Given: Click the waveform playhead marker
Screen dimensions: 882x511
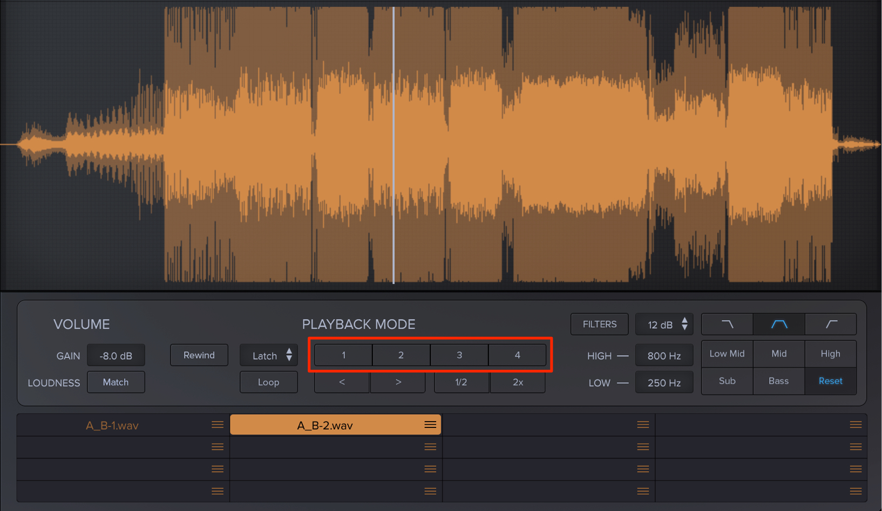Looking at the screenshot, I should pos(393,145).
